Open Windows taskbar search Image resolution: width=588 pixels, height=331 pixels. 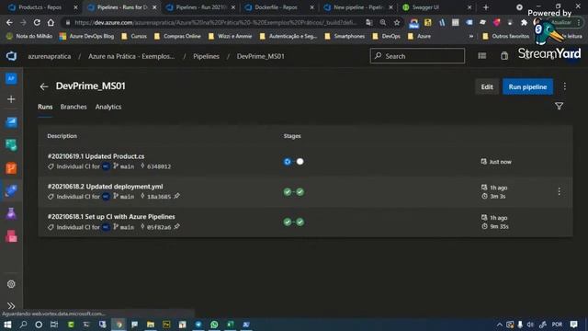click(23, 325)
